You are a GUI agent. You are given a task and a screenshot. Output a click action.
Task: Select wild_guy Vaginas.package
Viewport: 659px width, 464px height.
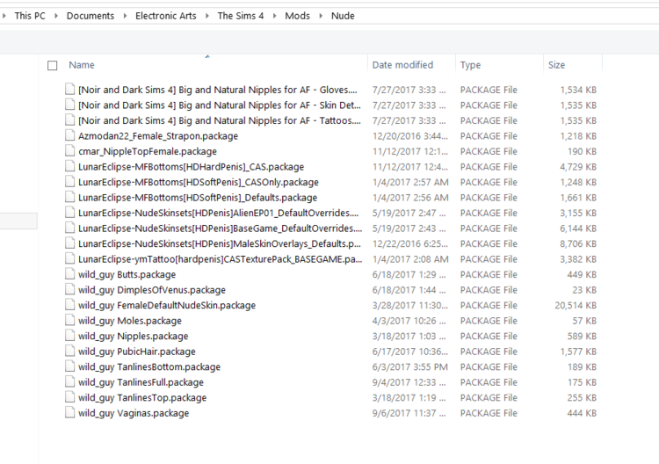pos(134,413)
